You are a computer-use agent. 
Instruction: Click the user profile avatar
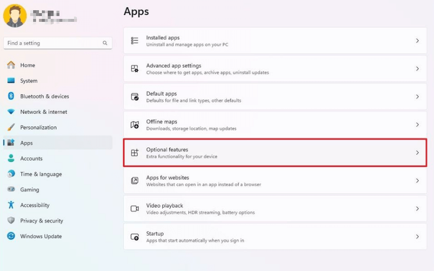tap(15, 16)
